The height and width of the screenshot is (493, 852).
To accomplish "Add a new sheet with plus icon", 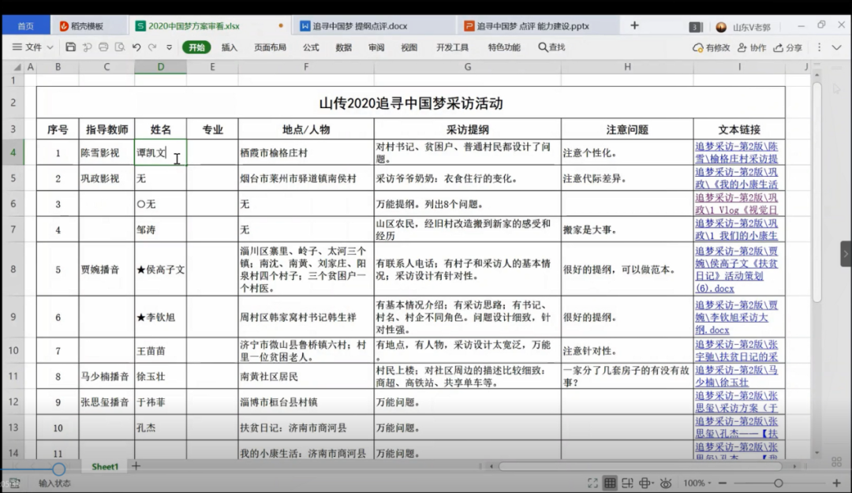I will coord(136,466).
